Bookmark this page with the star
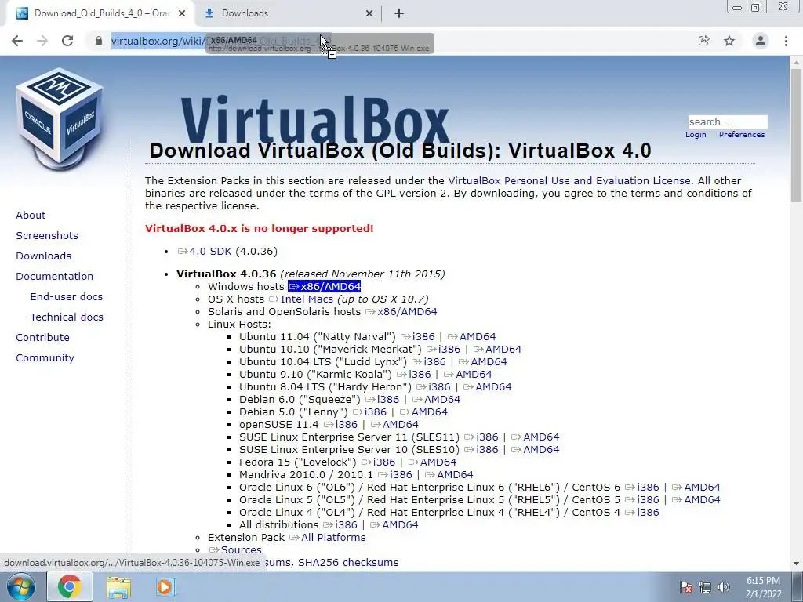This screenshot has width=803, height=602. (x=729, y=41)
